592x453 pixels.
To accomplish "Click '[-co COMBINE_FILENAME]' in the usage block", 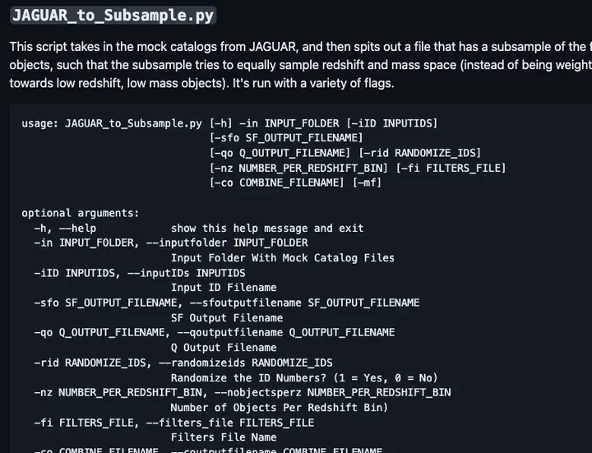I will tap(277, 183).
